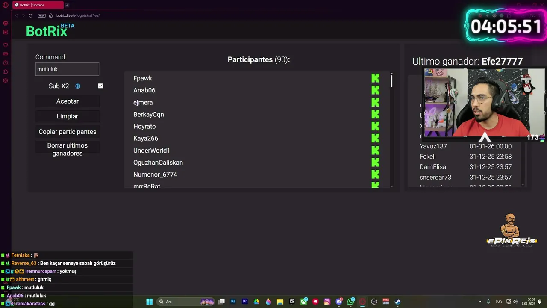
Task: Toggle the Sub X2 checkbox
Action: [100, 86]
